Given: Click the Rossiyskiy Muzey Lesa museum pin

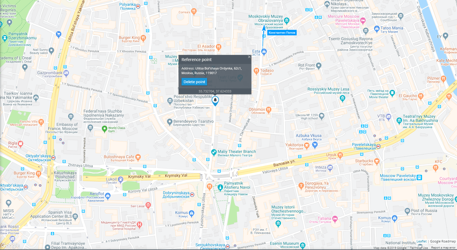Looking at the screenshot, I should pos(342,98).
